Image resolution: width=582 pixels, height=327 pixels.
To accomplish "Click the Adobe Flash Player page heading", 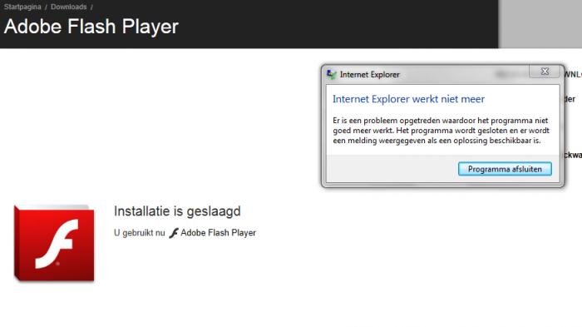I will point(91,27).
